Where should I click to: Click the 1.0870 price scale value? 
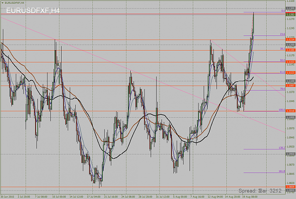[290, 164]
